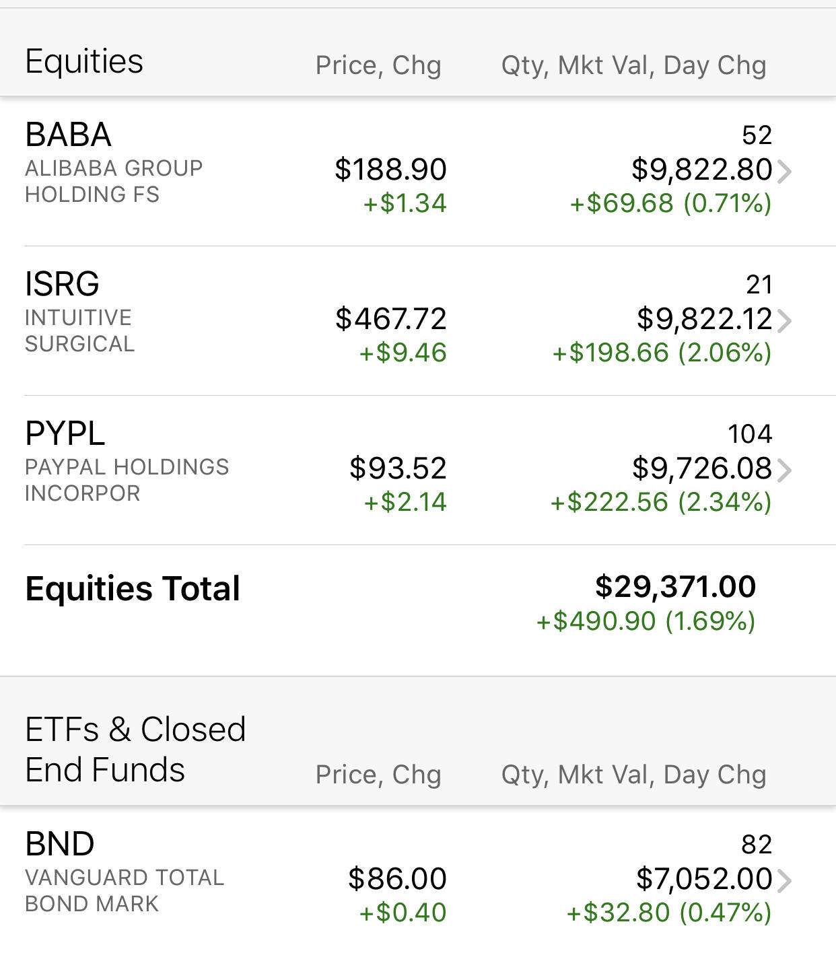Open BND position details chevron
Screen dimensions: 836x953
(x=784, y=880)
